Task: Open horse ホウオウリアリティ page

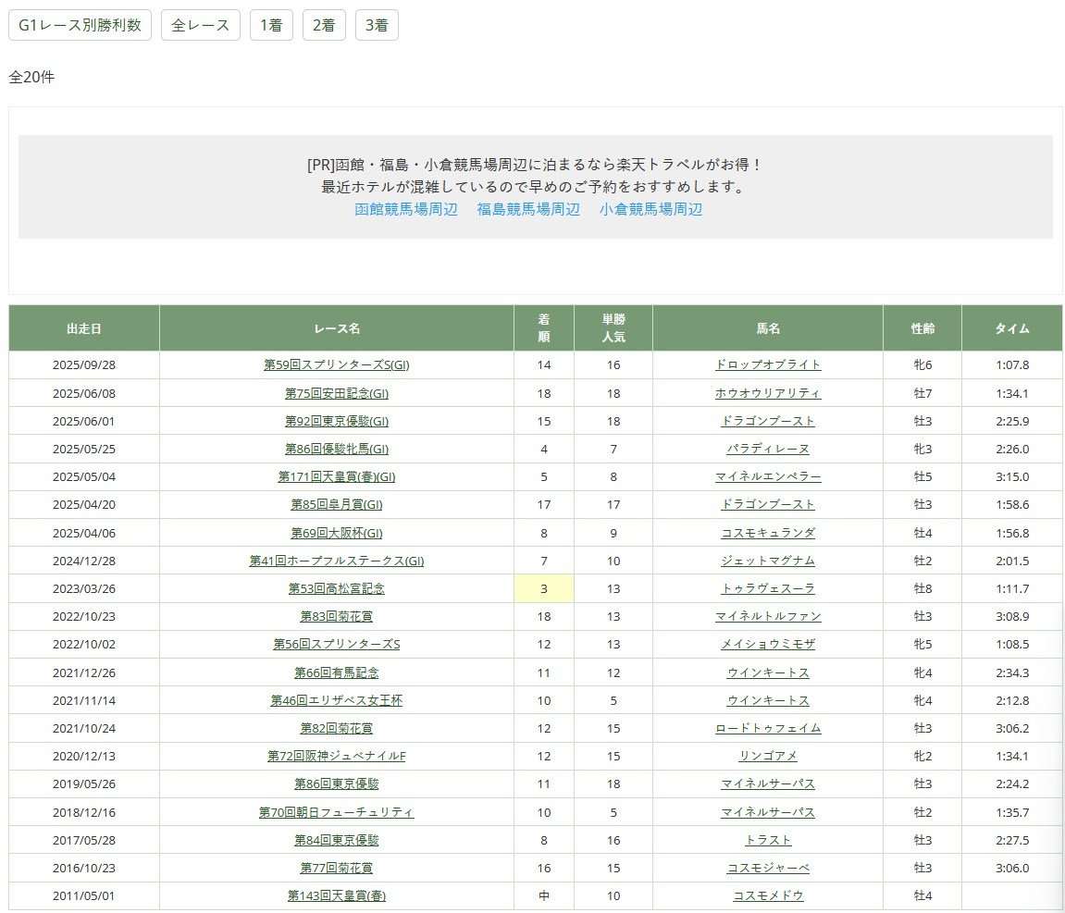Action: point(768,393)
